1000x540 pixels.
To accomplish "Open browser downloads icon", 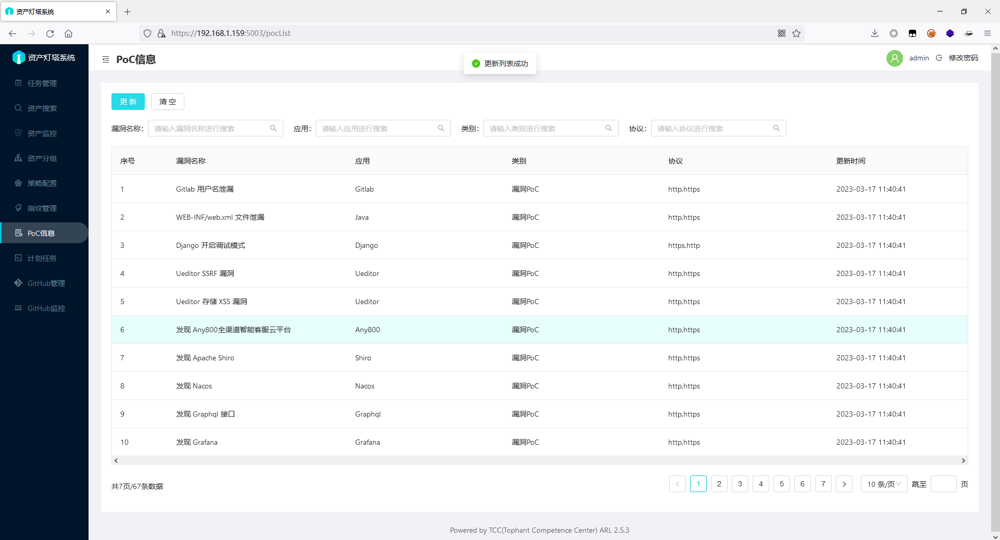I will [874, 33].
